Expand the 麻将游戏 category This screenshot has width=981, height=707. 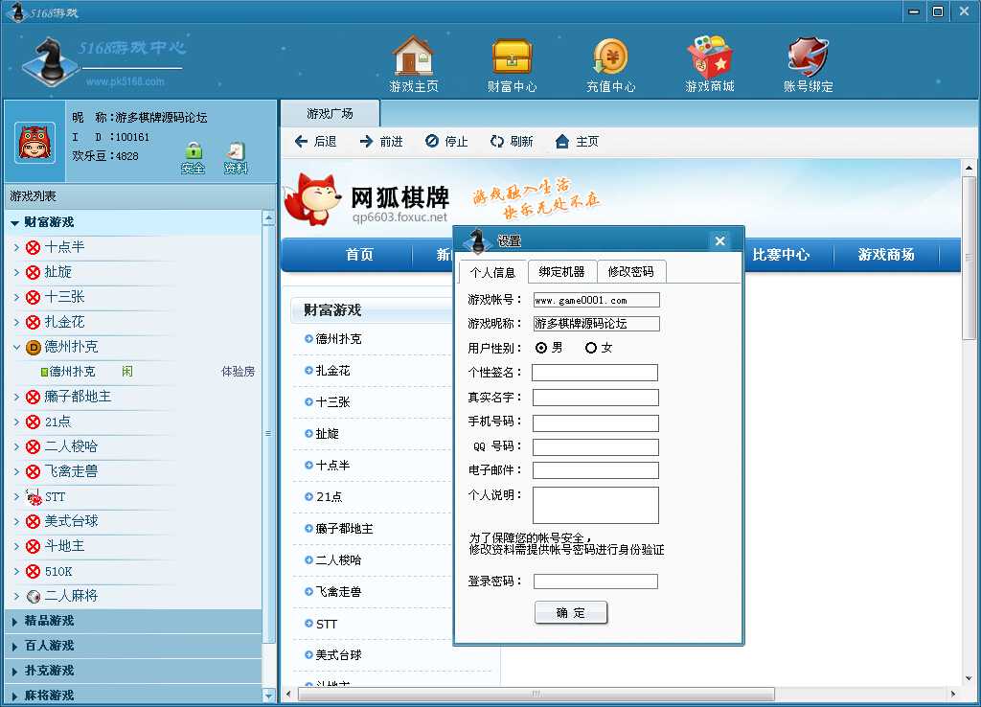[x=14, y=696]
